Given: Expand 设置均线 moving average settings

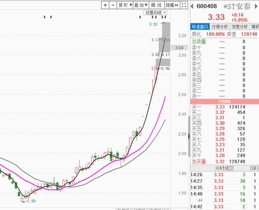Looking at the screenshot, I should click(x=155, y=12).
